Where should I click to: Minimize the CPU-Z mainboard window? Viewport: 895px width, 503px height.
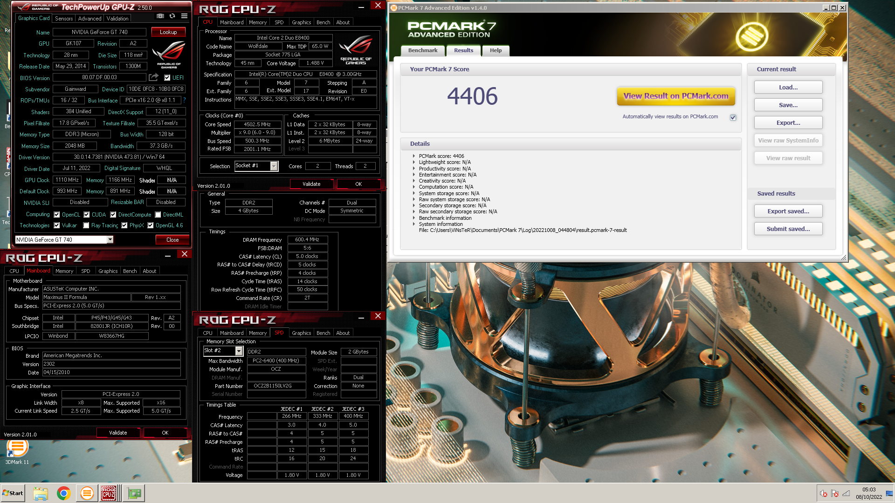(x=168, y=255)
